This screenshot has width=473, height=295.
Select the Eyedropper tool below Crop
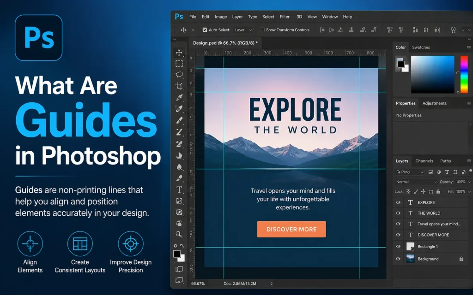(179, 98)
